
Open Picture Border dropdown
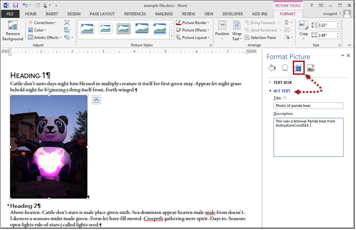(192, 23)
